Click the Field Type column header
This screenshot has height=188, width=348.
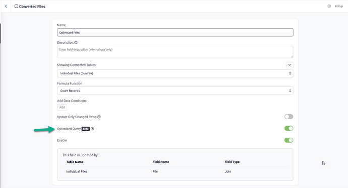pyautogui.click(x=232, y=162)
